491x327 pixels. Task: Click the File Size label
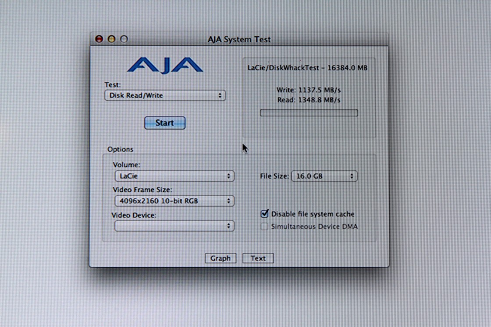point(274,176)
